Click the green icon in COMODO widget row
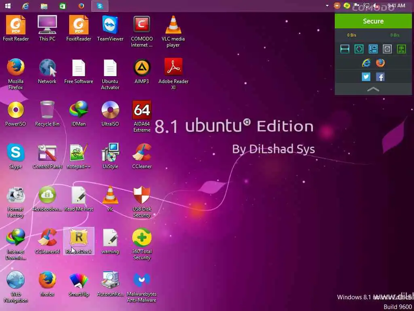 401,49
